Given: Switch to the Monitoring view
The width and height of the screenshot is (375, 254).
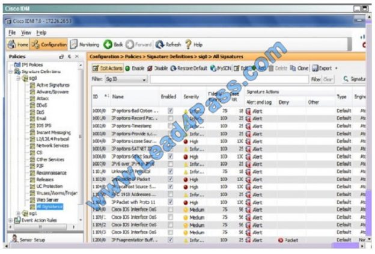Looking at the screenshot, I should (x=84, y=44).
